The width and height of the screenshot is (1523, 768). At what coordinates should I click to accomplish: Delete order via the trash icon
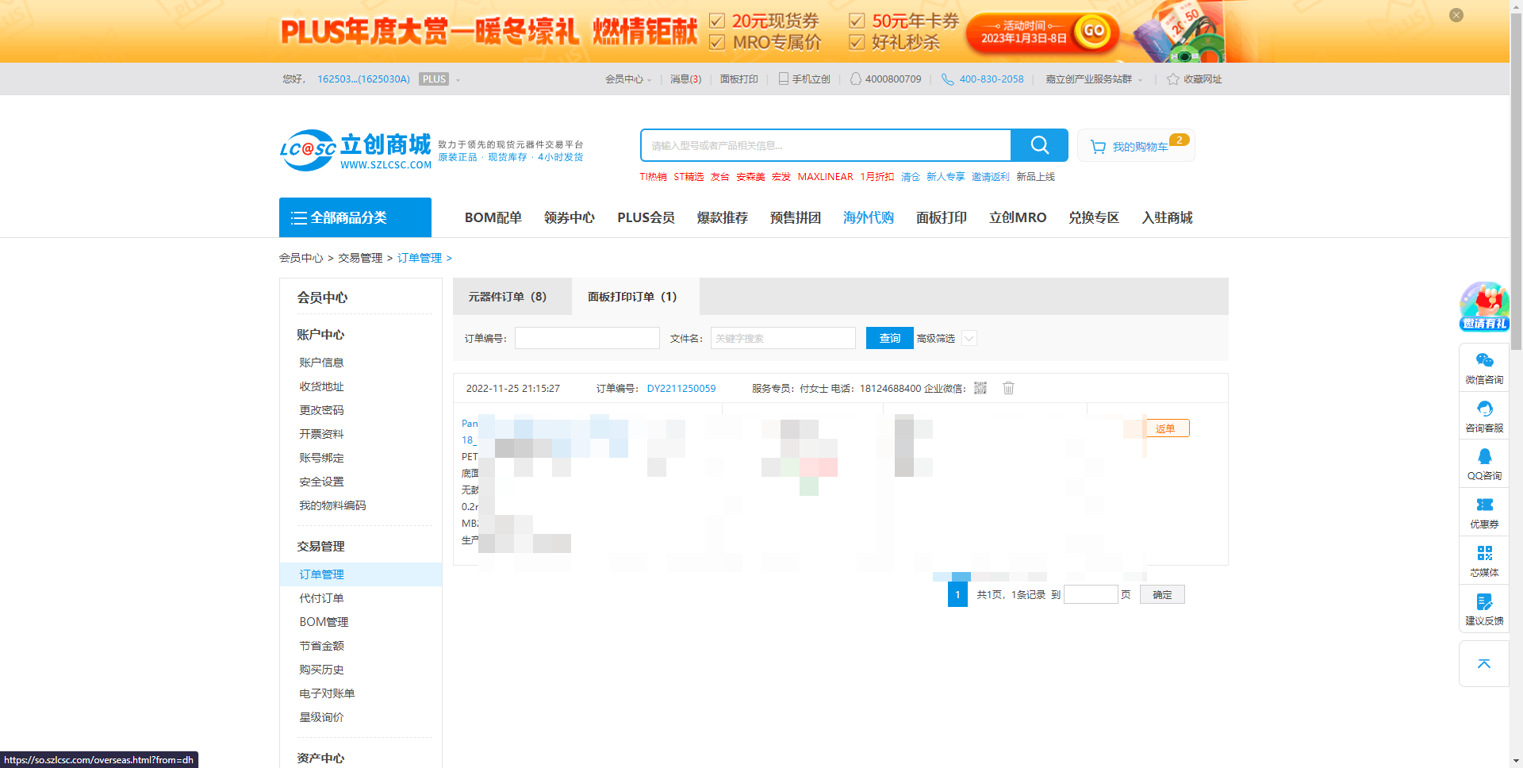click(x=1008, y=388)
